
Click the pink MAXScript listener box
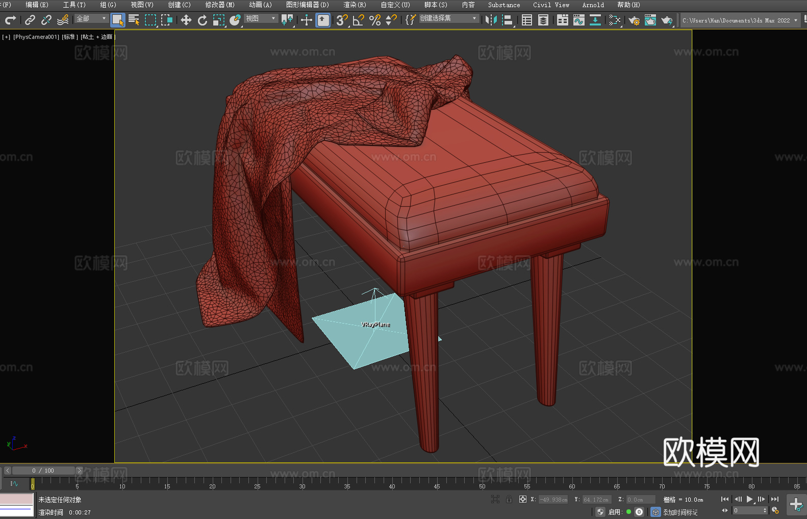pyautogui.click(x=17, y=499)
